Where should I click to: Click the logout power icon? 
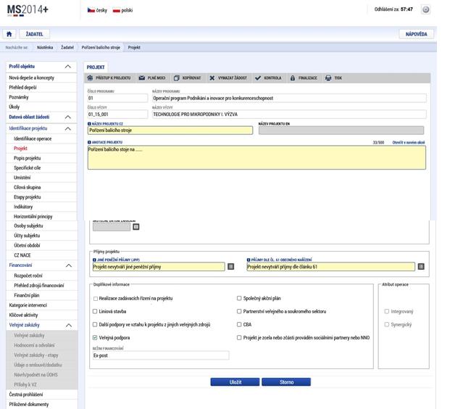[x=425, y=9]
